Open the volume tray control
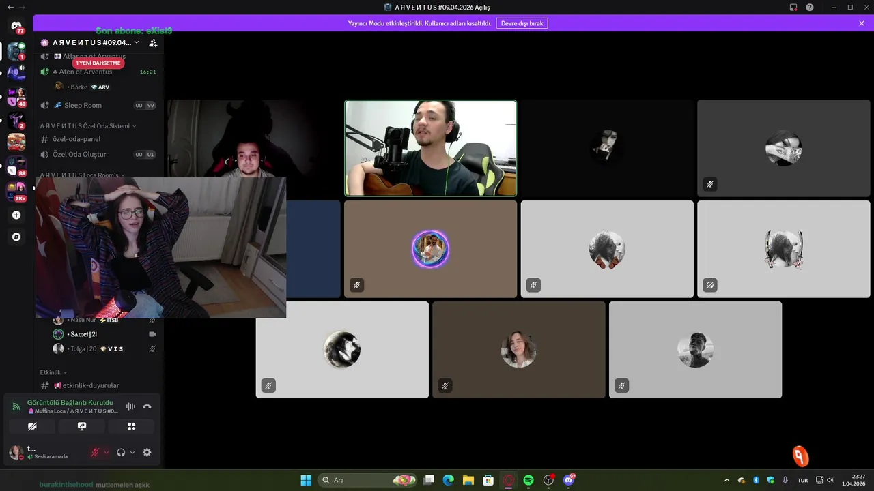Screen dimensions: 874x491 point(830,480)
